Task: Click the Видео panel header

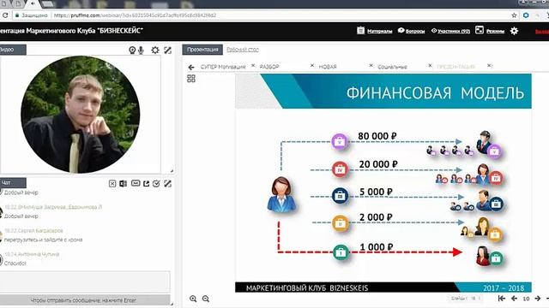Action: 13,50
